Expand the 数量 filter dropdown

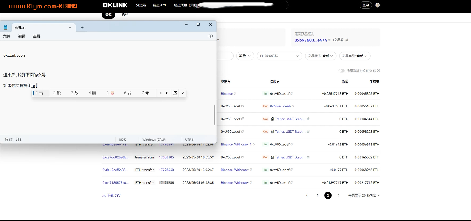coord(245,56)
